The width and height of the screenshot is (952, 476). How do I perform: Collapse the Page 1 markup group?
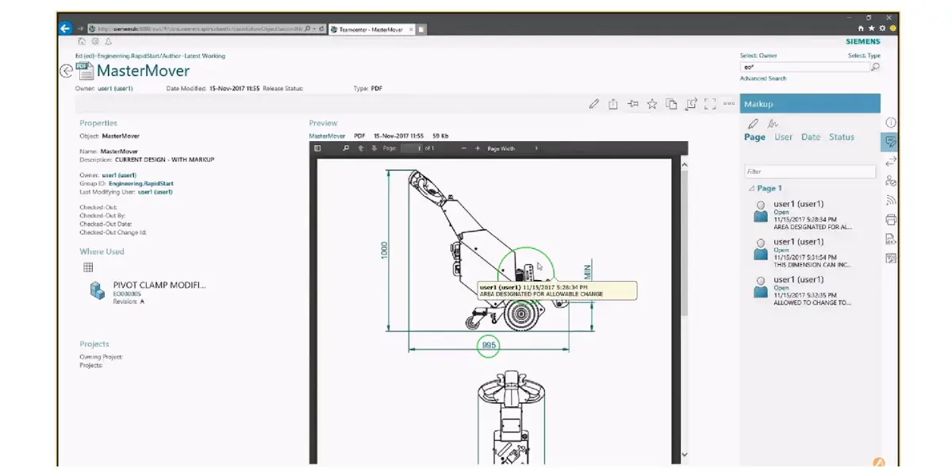pyautogui.click(x=752, y=189)
